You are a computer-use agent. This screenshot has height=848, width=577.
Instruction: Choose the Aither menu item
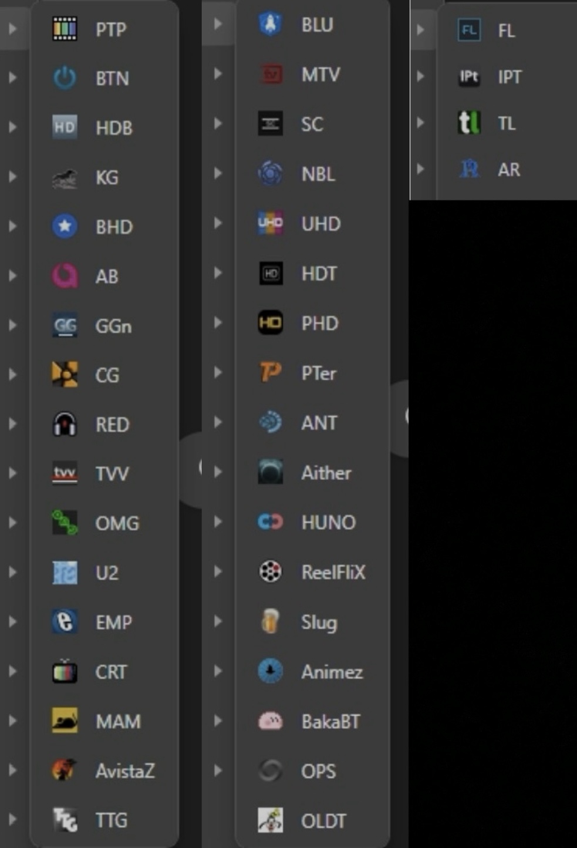pyautogui.click(x=326, y=473)
